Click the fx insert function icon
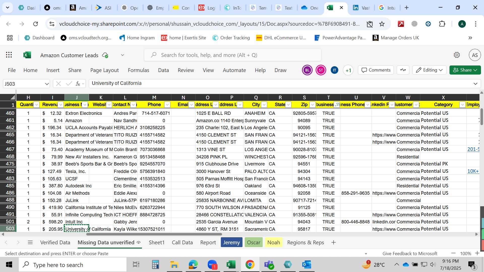Screen dimensions: 484x272 (x=78, y=84)
